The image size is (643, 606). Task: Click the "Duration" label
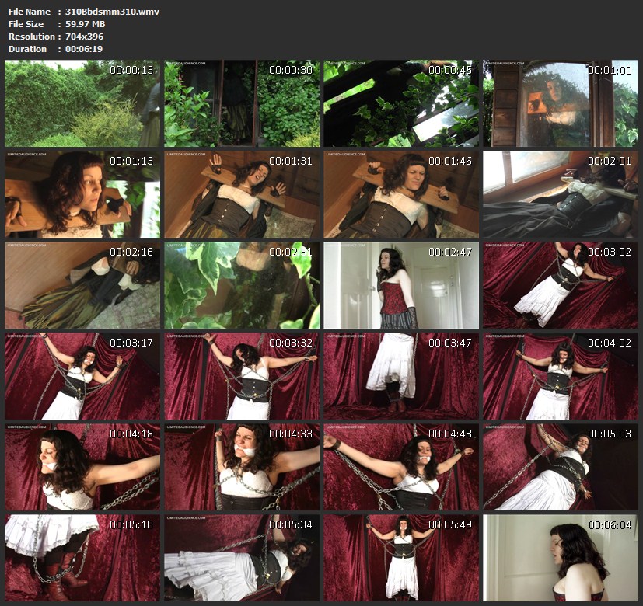(x=27, y=49)
